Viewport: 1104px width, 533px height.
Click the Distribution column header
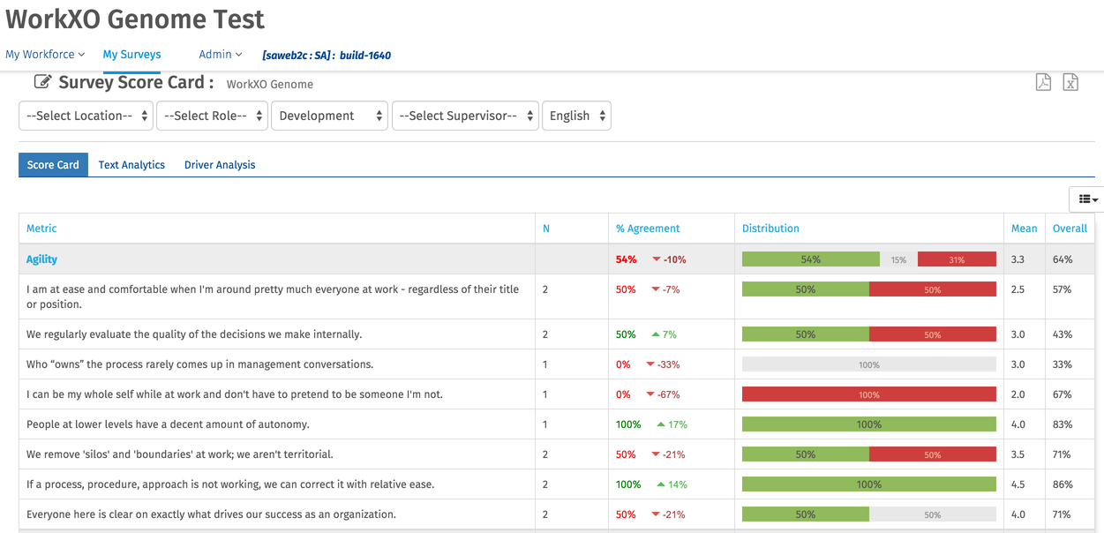(x=770, y=229)
